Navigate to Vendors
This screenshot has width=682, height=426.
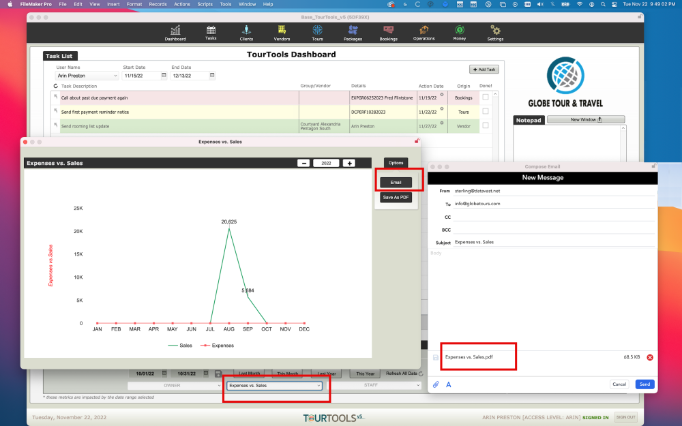pos(282,32)
